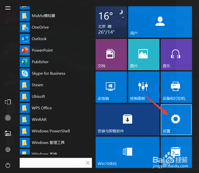Screen dimensions: 199x173
Task: Select the Publisher text label
Action: pyautogui.click(x=40, y=62)
